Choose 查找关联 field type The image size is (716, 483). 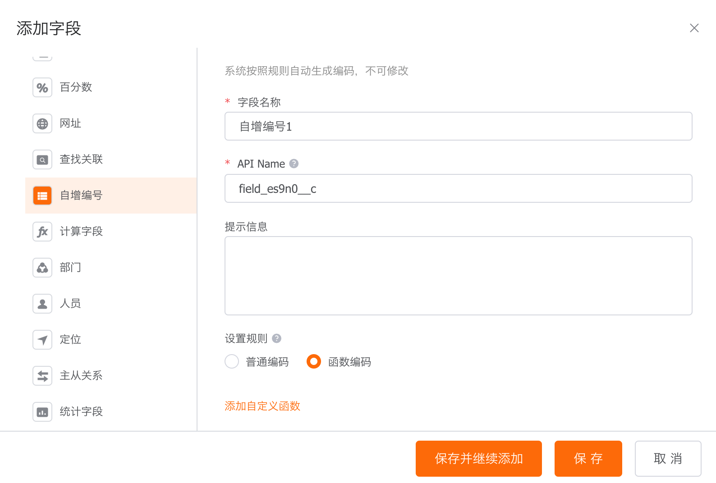pyautogui.click(x=111, y=159)
